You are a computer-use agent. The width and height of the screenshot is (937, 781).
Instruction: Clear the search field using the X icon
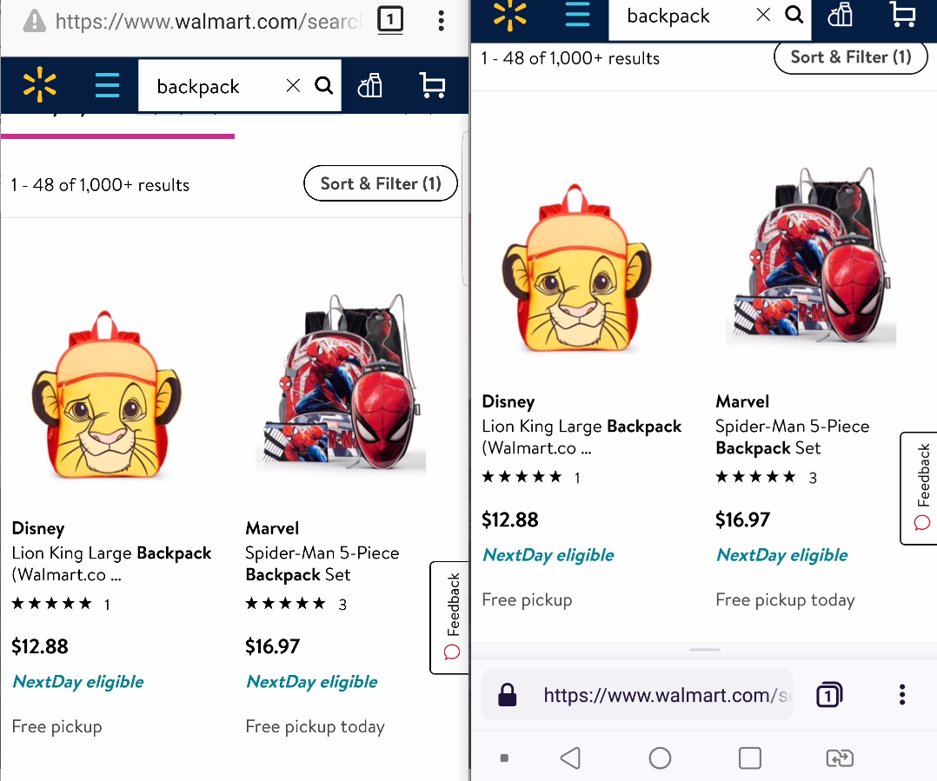tap(763, 15)
